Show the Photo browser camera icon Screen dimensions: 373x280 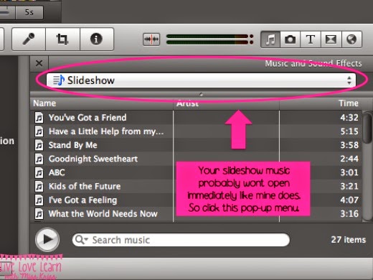pyautogui.click(x=290, y=39)
